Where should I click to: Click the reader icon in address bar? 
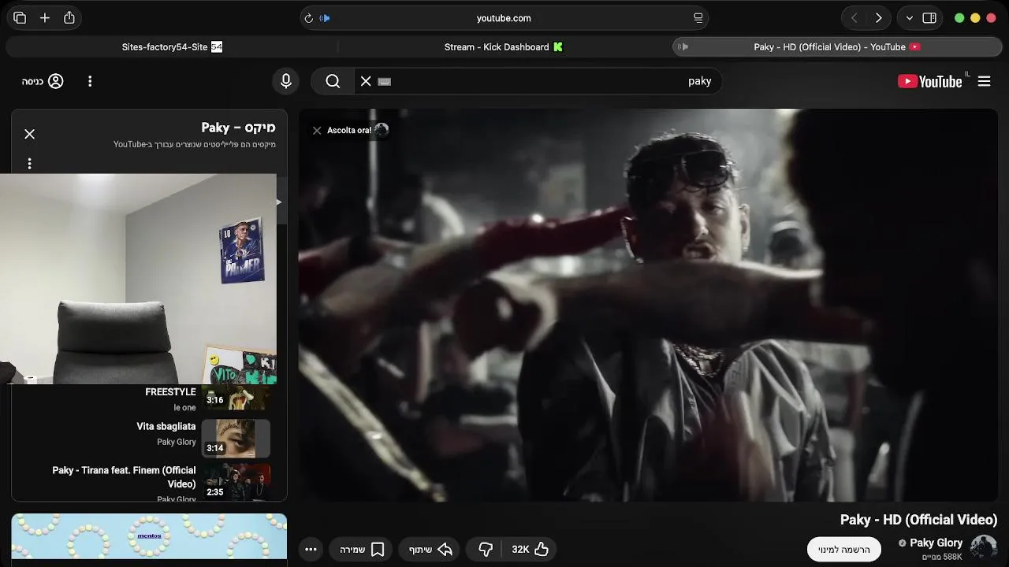tap(698, 18)
